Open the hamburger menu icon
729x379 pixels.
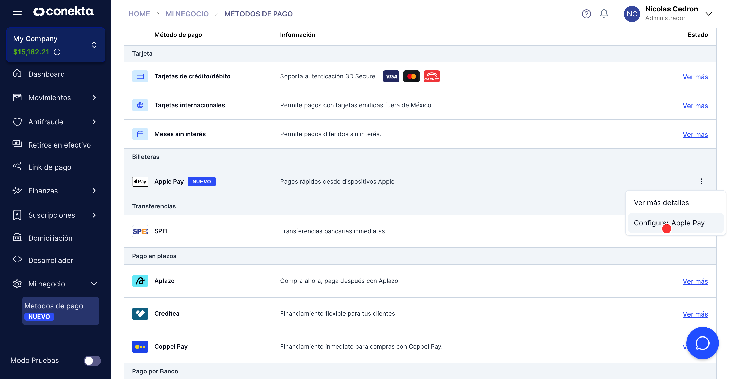(x=17, y=12)
